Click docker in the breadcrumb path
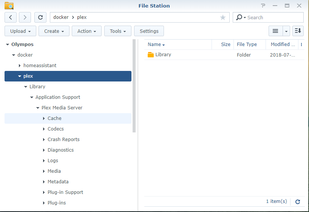This screenshot has width=309, height=212. 61,17
